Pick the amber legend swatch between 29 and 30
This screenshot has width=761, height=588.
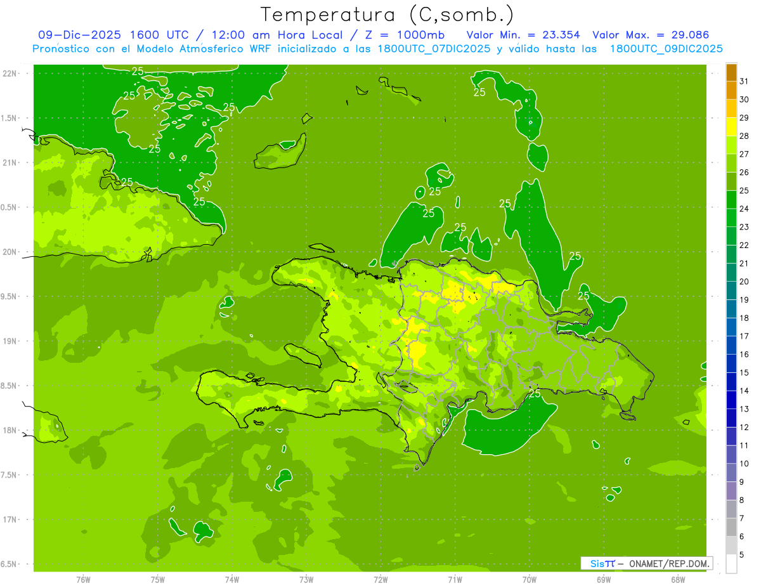pyautogui.click(x=731, y=109)
